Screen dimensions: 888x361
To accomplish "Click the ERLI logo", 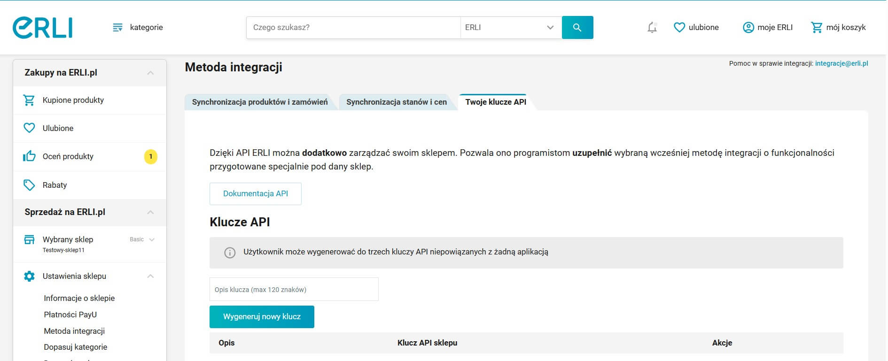I will pos(43,28).
